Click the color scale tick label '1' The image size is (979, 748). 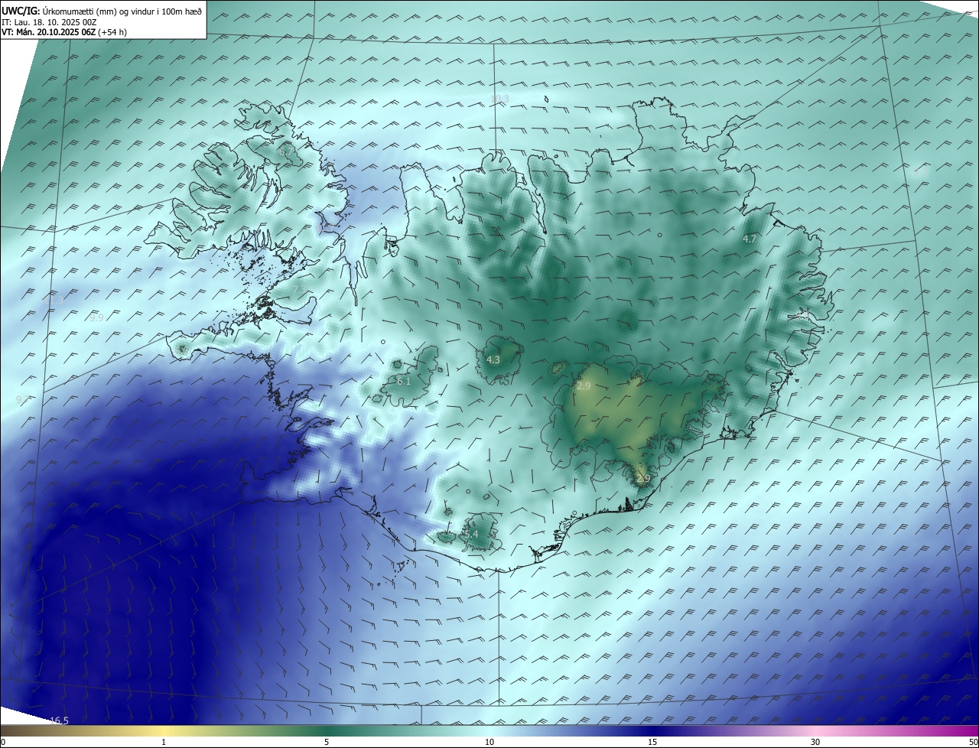[x=164, y=742]
